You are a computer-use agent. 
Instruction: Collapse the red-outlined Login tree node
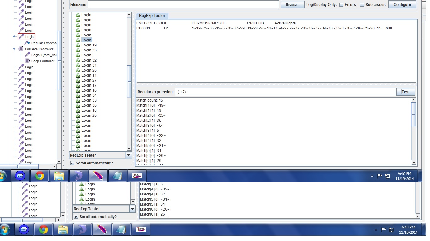click(14, 37)
